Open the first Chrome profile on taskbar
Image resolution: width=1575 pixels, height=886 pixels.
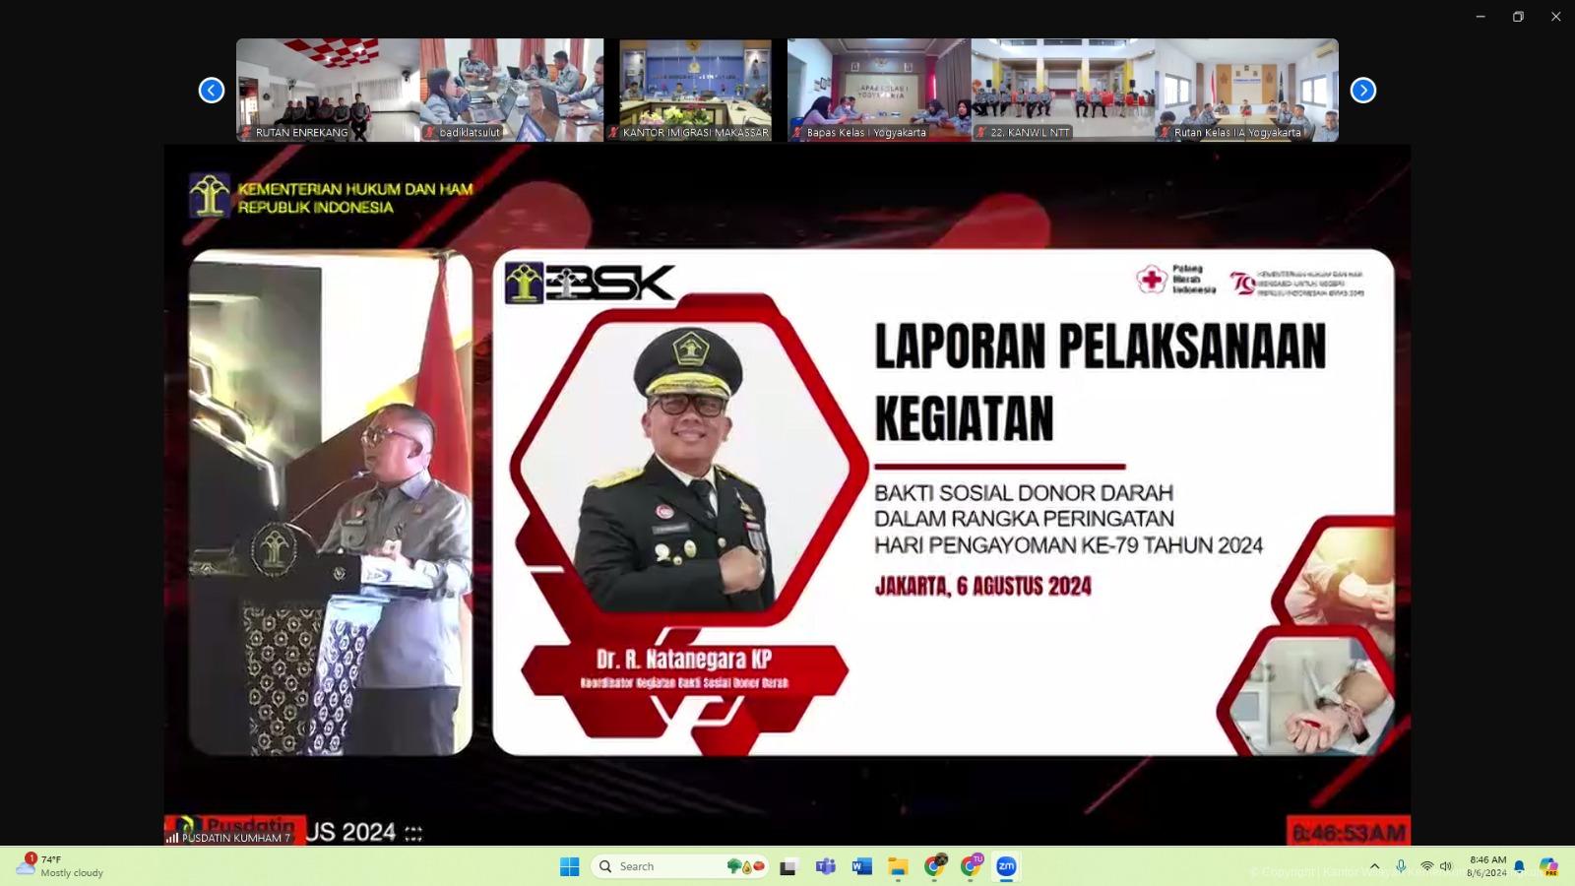coord(934,866)
